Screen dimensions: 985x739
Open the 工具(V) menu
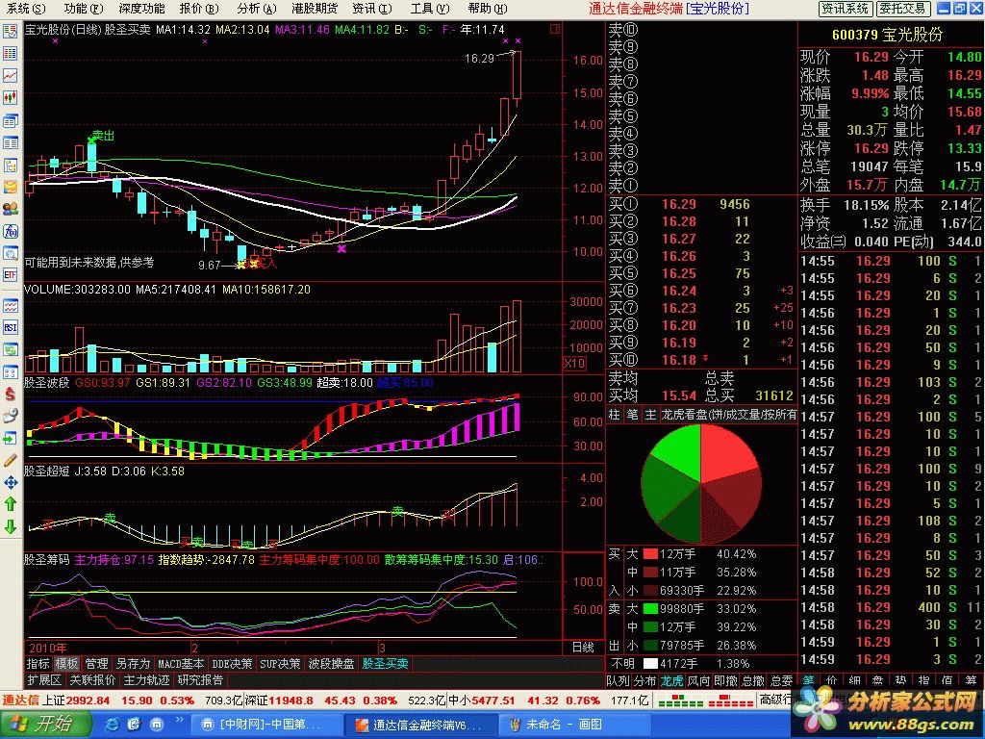(430, 8)
